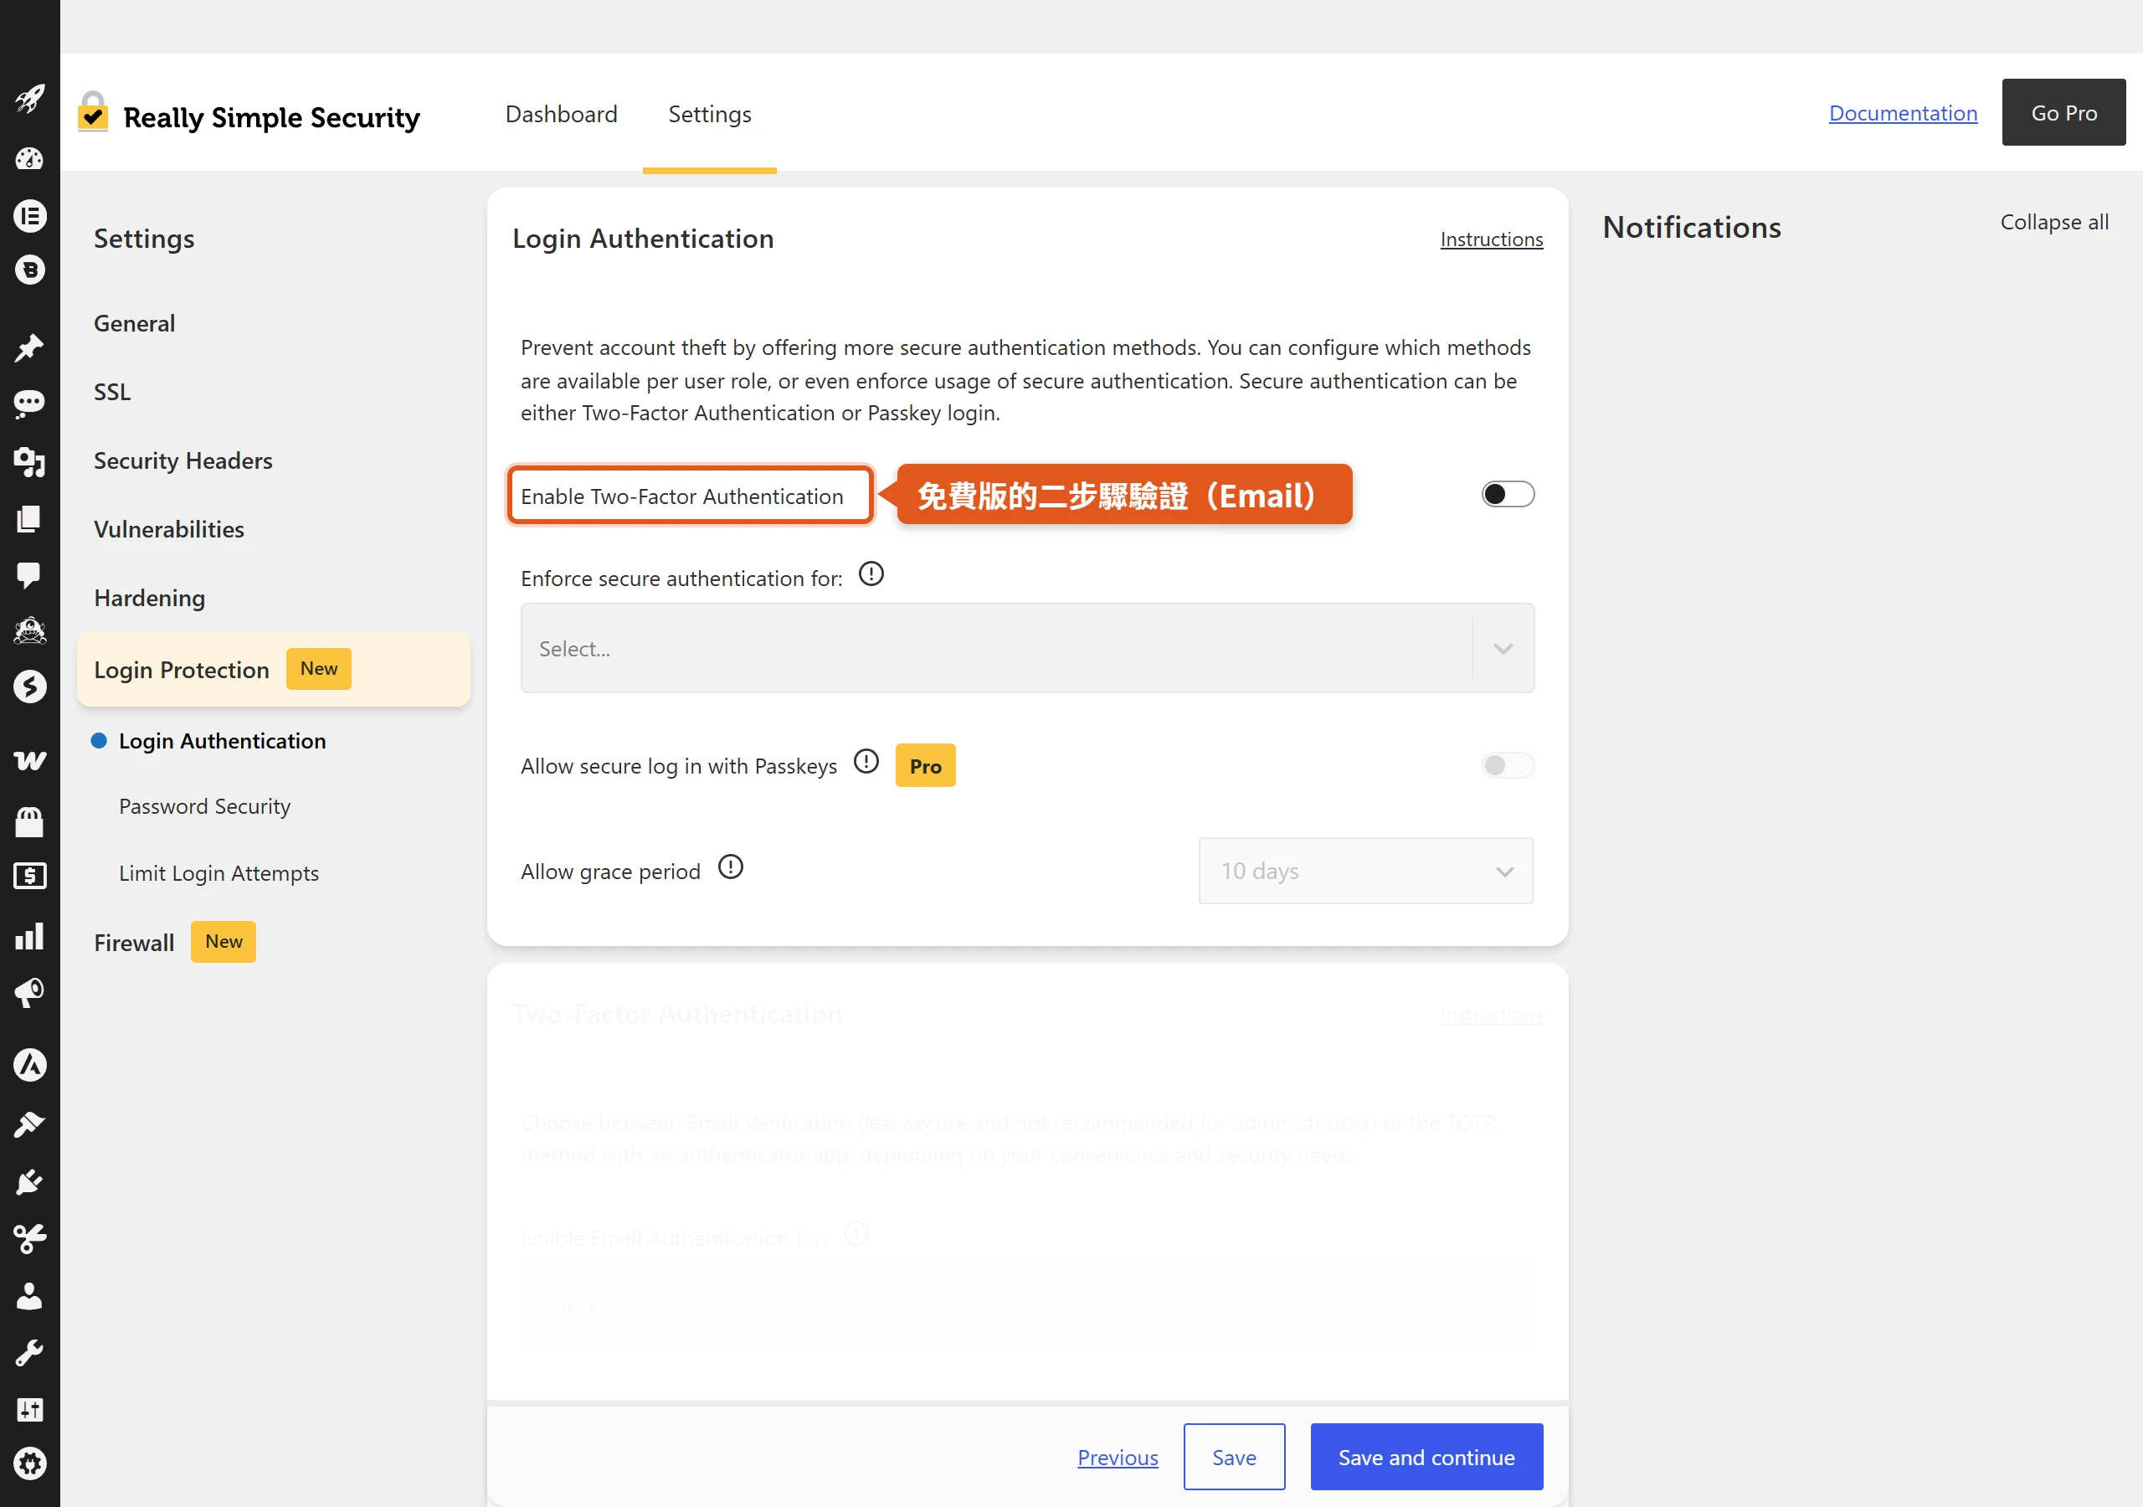Open the Settings sliders icon

pos(30,1409)
